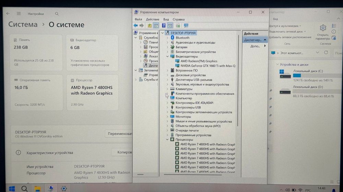Click the monitor icon in Computer Management toolbar

click(186, 26)
